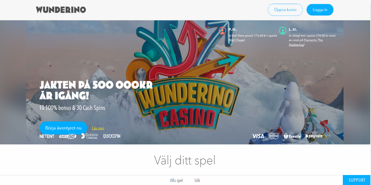The image size is (371, 185).
Task: Click the Logga in button
Action: 320,10
